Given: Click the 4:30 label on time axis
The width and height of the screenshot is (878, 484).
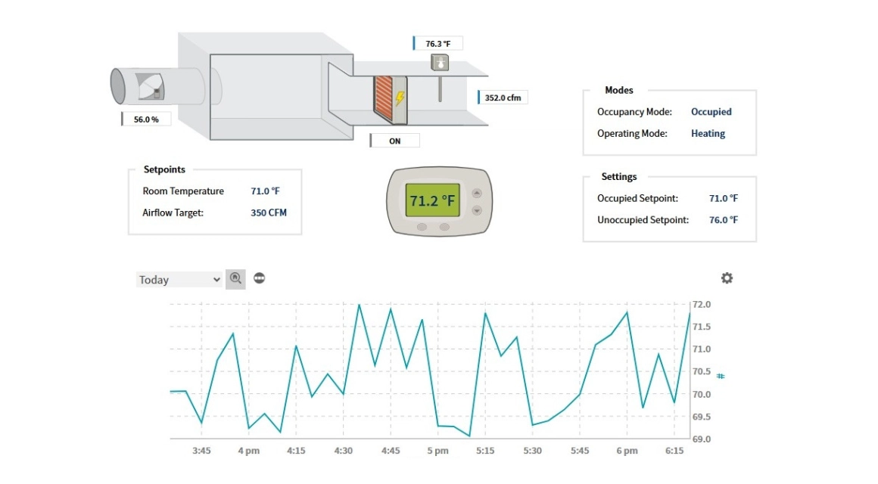Looking at the screenshot, I should click(343, 451).
